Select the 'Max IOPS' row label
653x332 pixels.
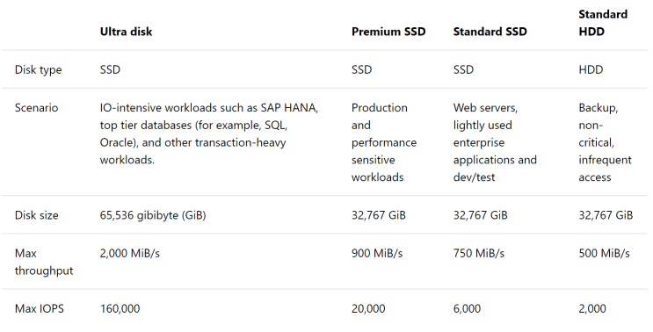40,308
